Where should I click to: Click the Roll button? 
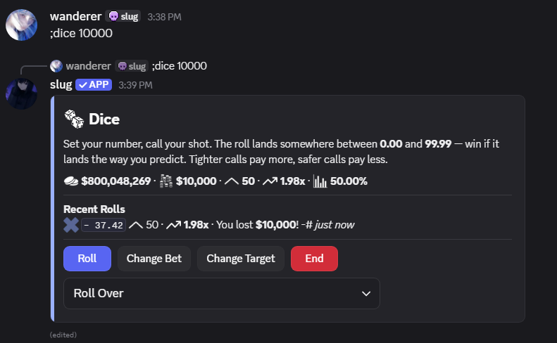(x=87, y=259)
